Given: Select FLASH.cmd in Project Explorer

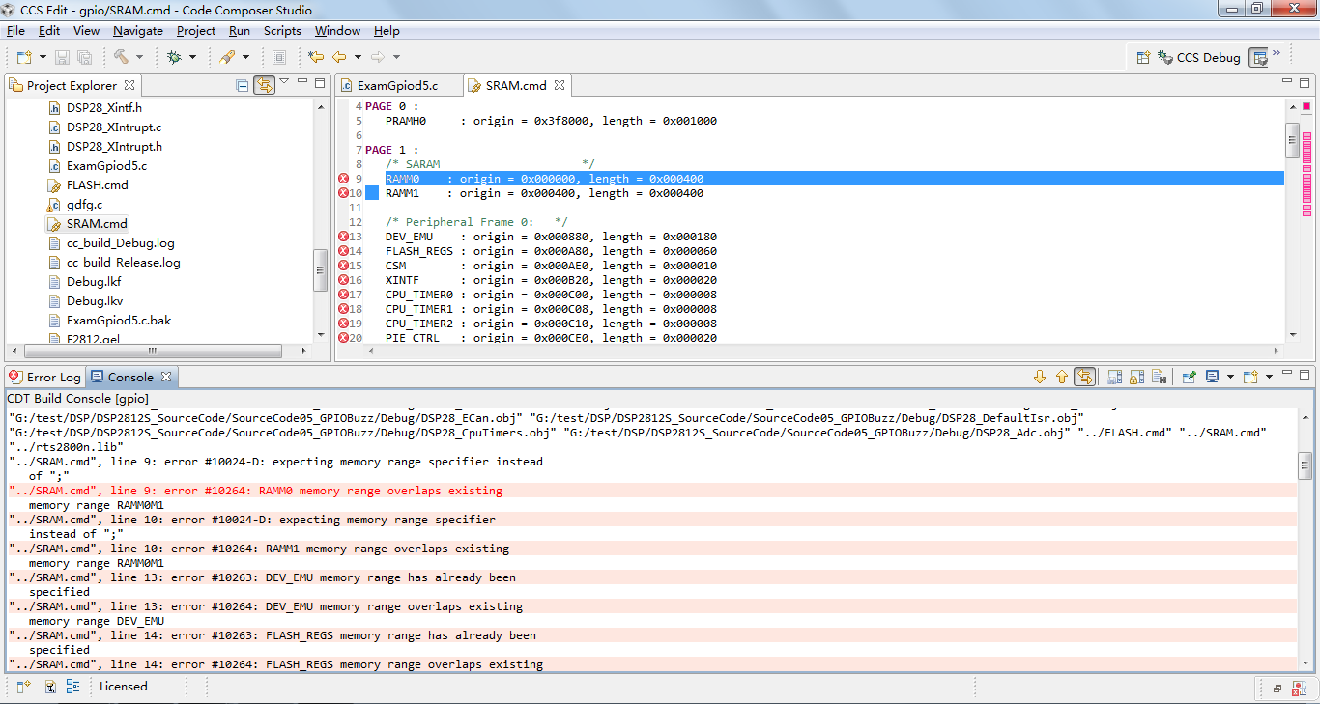Looking at the screenshot, I should click(x=97, y=184).
